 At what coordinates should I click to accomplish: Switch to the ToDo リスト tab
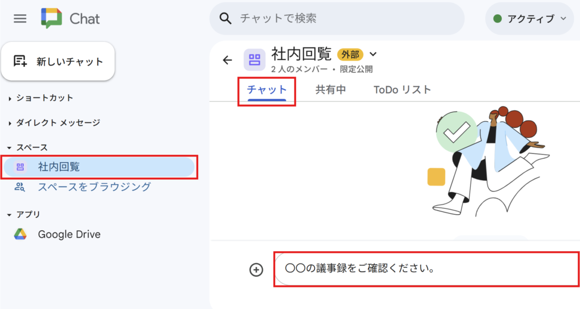click(403, 90)
